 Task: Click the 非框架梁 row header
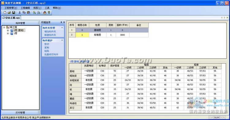point(75,80)
